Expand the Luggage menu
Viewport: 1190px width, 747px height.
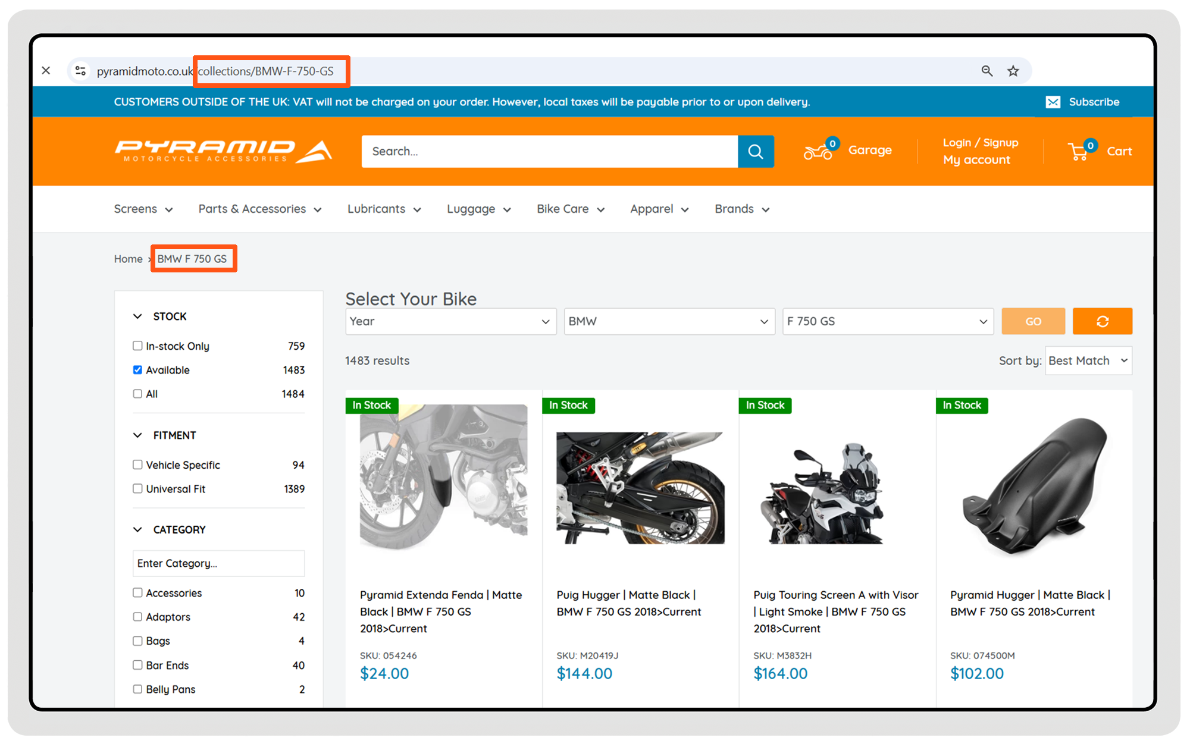(x=479, y=209)
